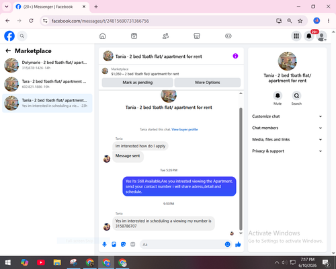Choose a sticker icon in composer

pyautogui.click(x=123, y=244)
